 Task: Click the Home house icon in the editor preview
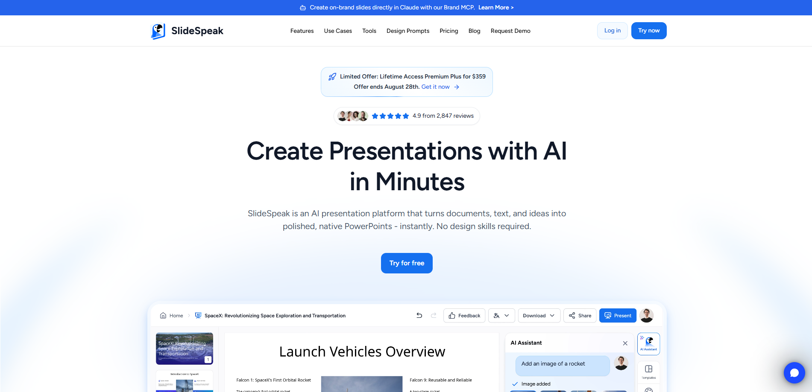tap(163, 316)
